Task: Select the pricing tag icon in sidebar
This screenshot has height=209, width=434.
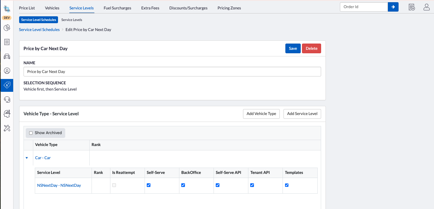Action: click(7, 85)
